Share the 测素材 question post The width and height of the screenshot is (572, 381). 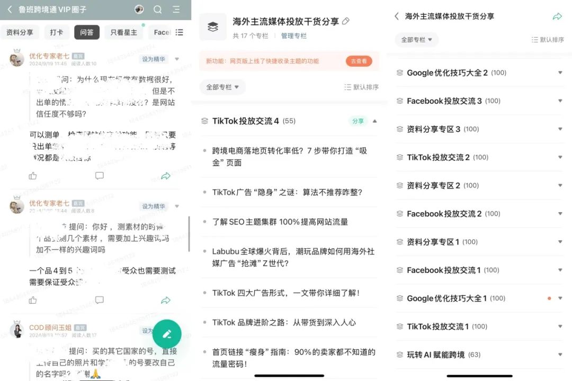click(x=166, y=301)
